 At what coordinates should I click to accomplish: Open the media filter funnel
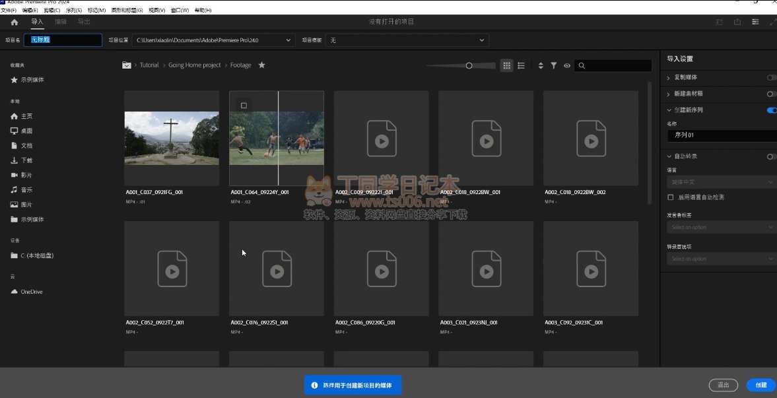(x=554, y=65)
